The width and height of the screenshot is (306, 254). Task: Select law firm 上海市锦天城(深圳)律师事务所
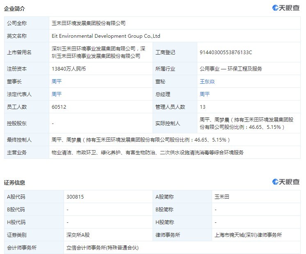[248, 235]
